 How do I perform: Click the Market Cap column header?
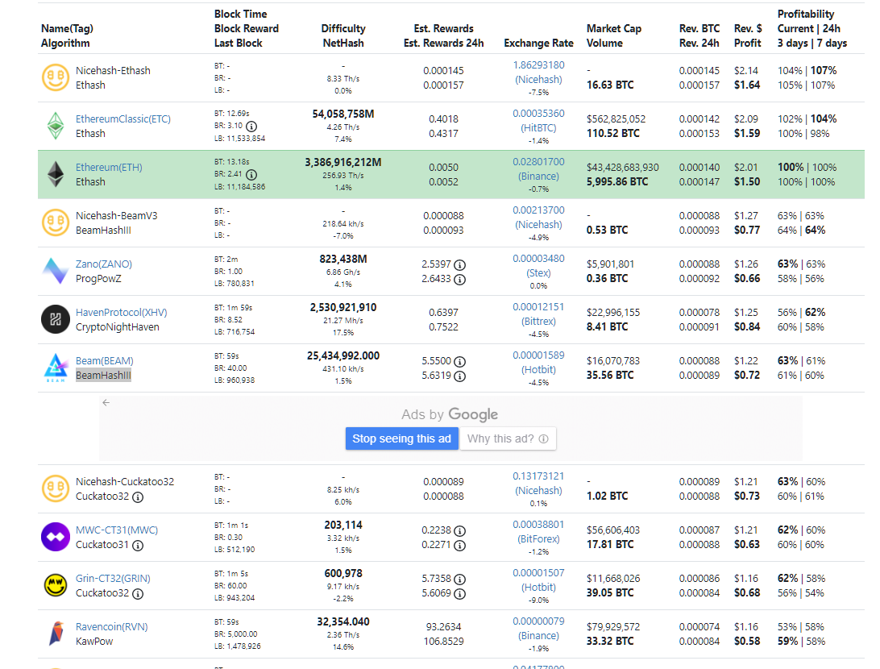click(614, 29)
